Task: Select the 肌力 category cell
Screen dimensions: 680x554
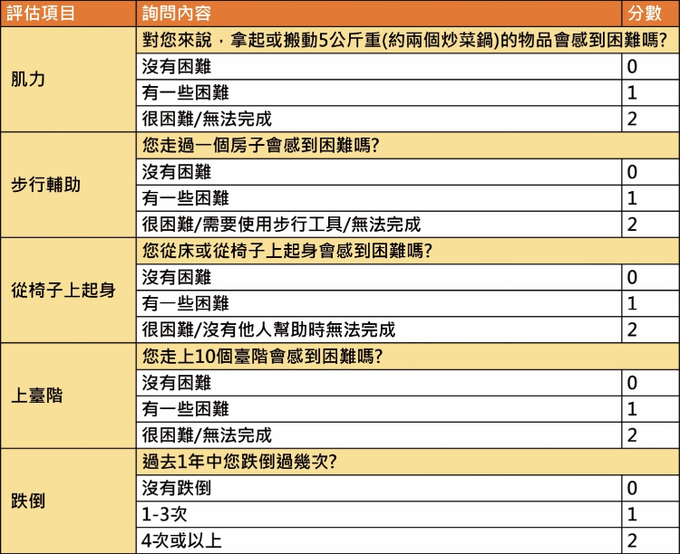Action: click(x=68, y=80)
